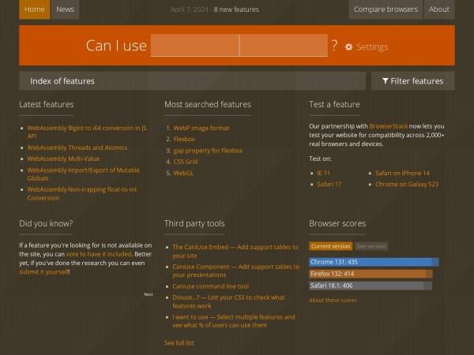This screenshot has width=474, height=355.
Task: Open the WebP image format link
Action: [x=201, y=128]
